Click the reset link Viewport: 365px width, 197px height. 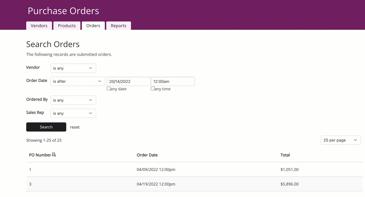click(x=75, y=127)
